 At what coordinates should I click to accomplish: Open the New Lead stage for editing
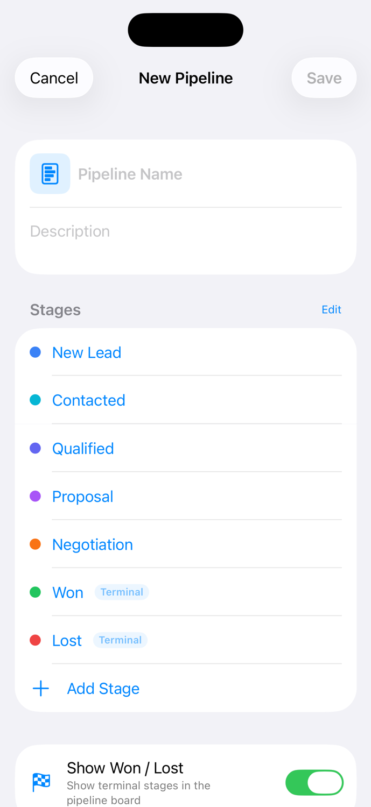pos(87,351)
